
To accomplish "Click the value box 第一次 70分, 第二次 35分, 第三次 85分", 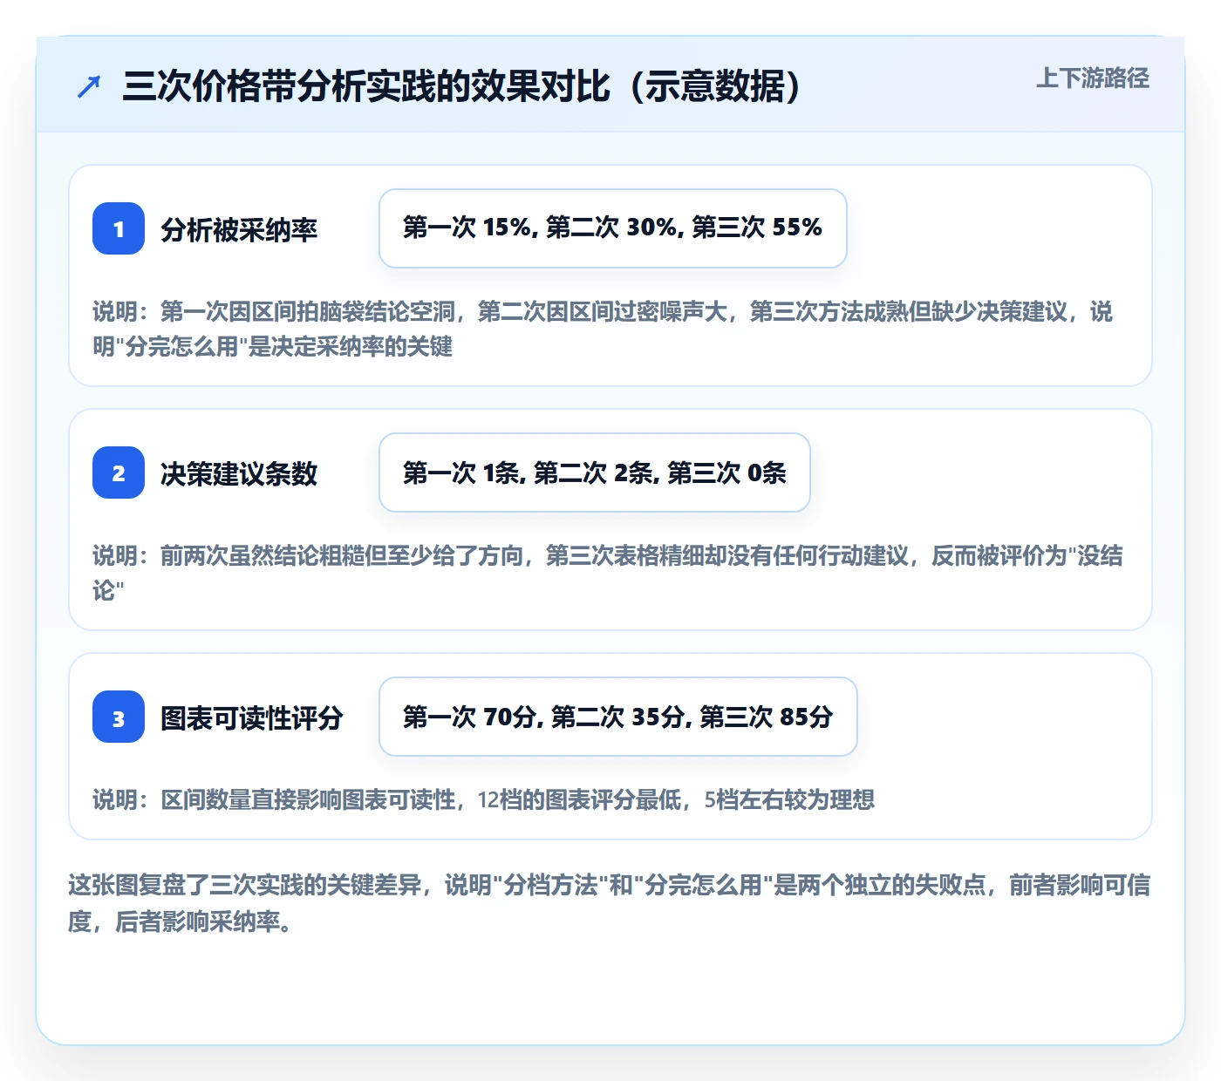I will (x=618, y=717).
